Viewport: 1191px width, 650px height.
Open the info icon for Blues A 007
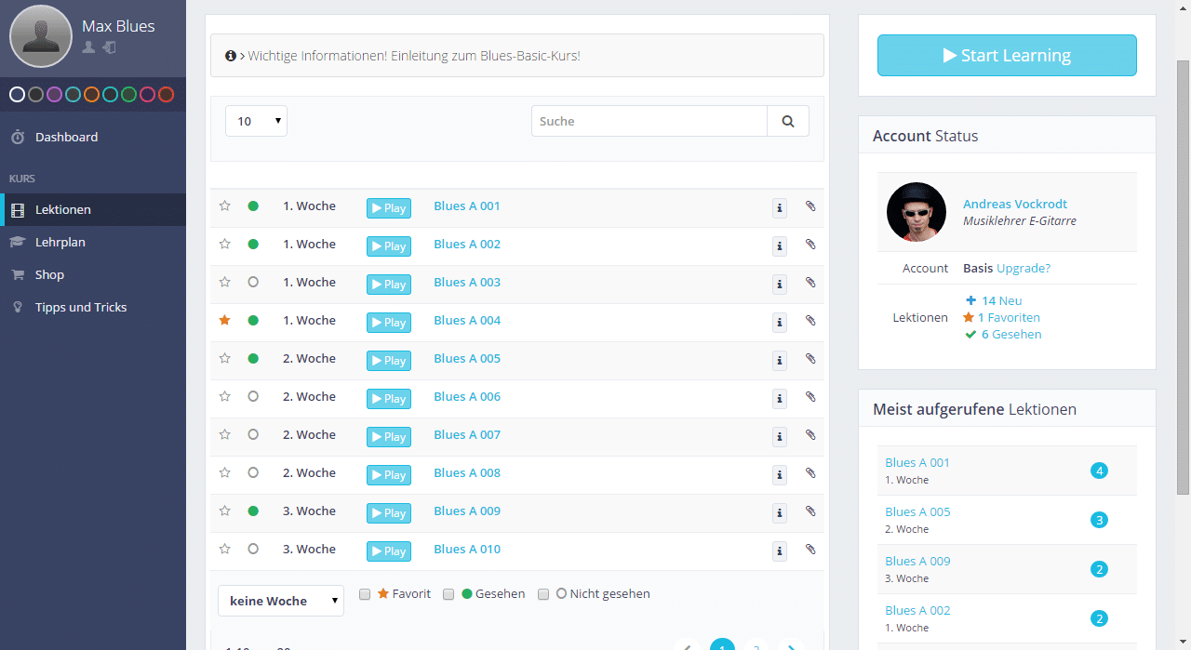pos(780,436)
